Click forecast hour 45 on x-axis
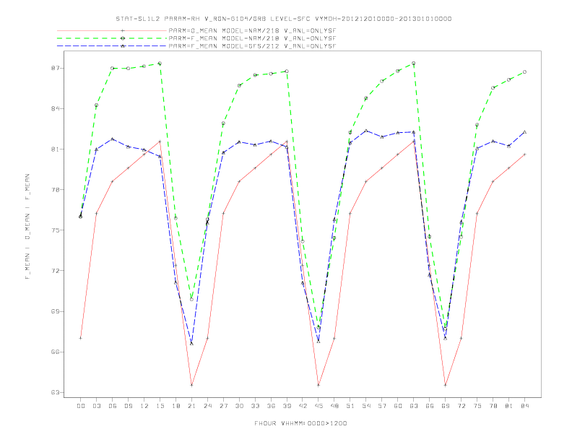The image size is (572, 442). (318, 406)
